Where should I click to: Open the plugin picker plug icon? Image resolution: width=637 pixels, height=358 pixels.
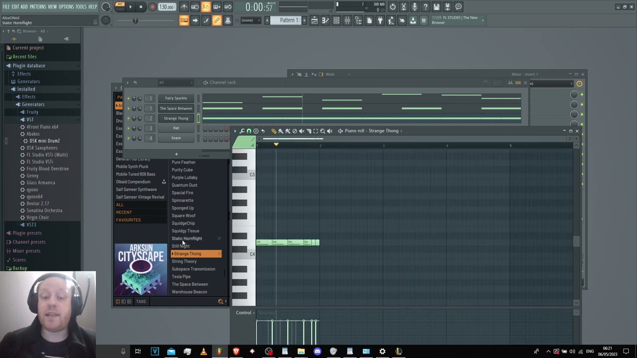380,20
